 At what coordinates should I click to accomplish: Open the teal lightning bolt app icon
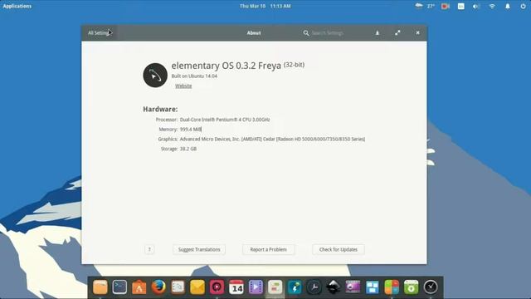295,287
